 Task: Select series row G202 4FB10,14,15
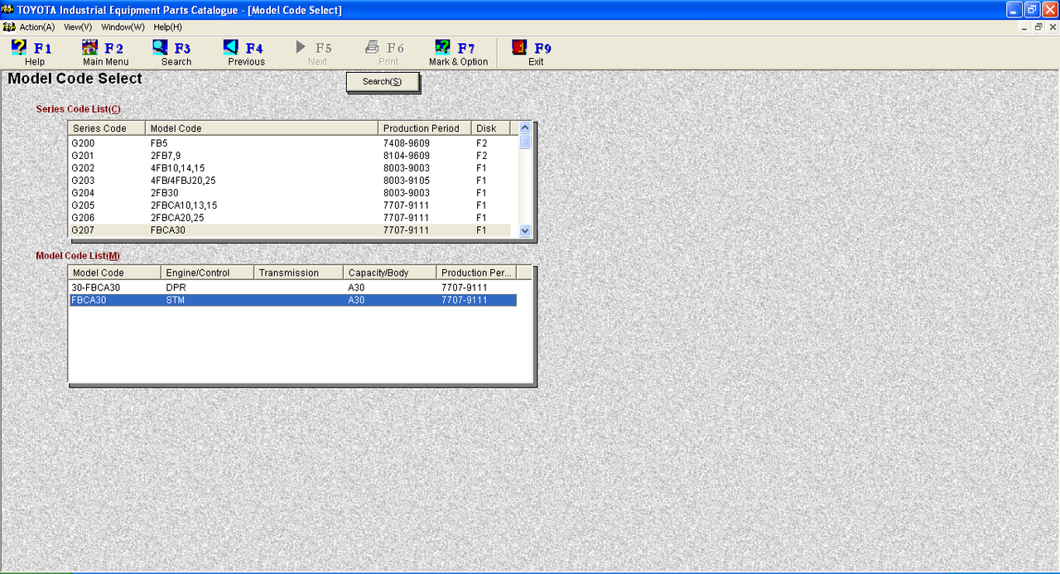[290, 168]
